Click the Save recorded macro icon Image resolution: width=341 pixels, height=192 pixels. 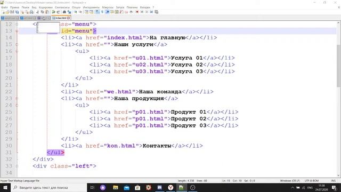(x=156, y=12)
